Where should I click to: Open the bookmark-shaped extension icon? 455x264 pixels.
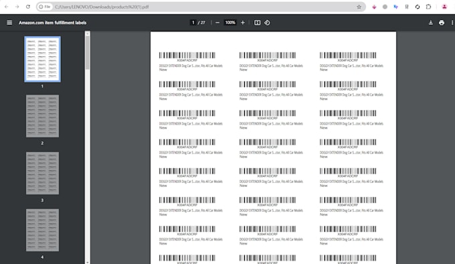coord(407,7)
